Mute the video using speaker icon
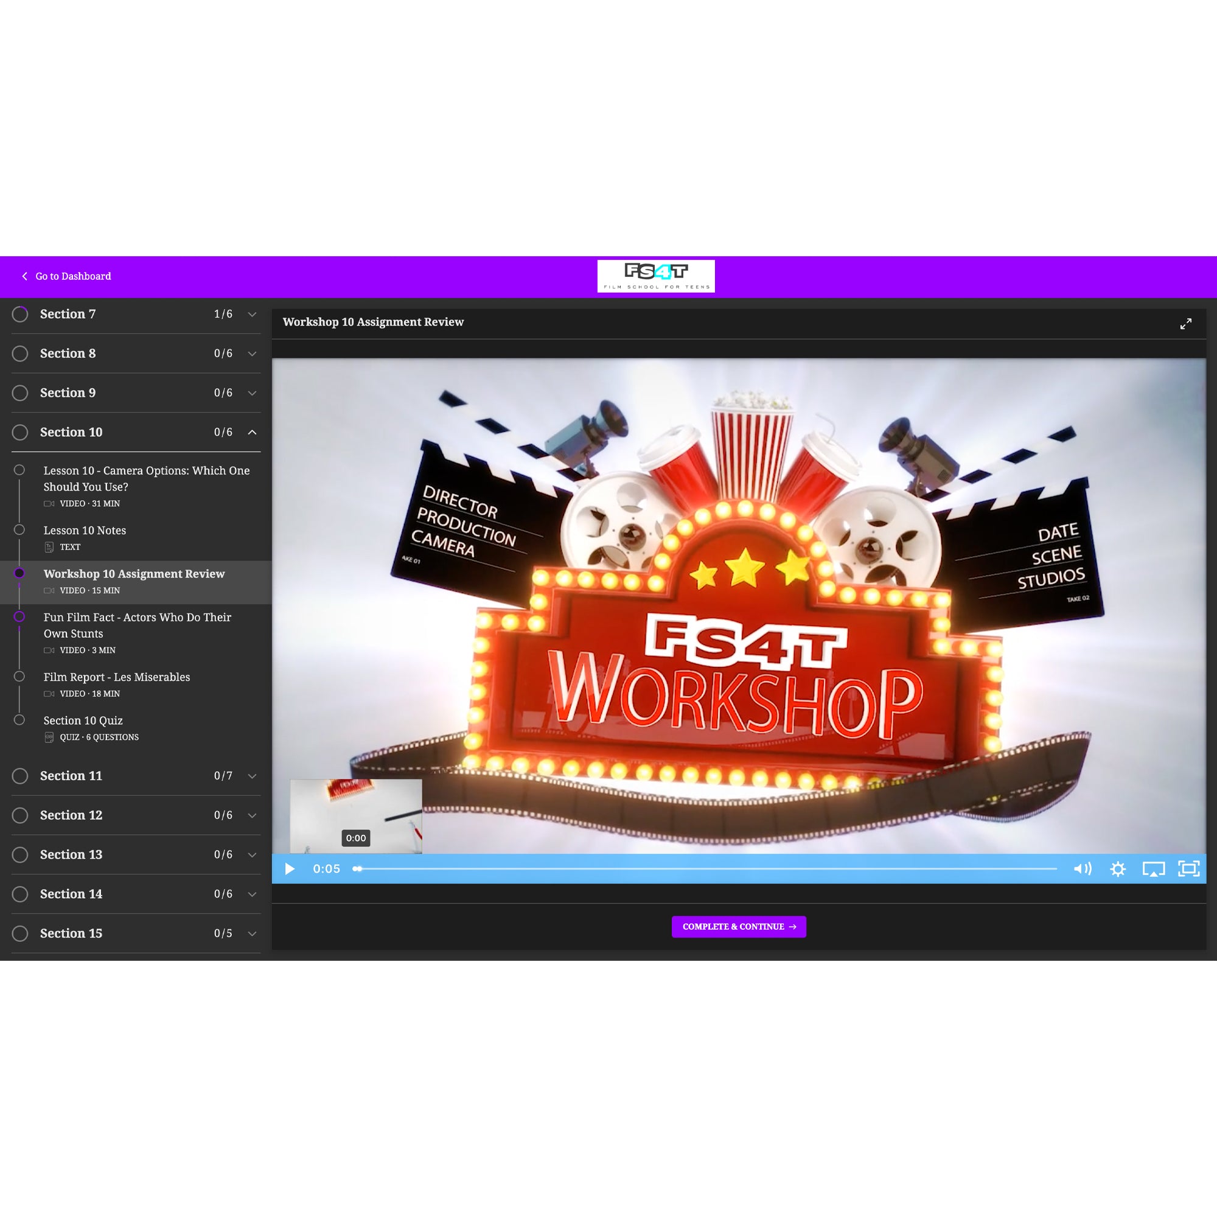1217x1217 pixels. click(x=1082, y=868)
